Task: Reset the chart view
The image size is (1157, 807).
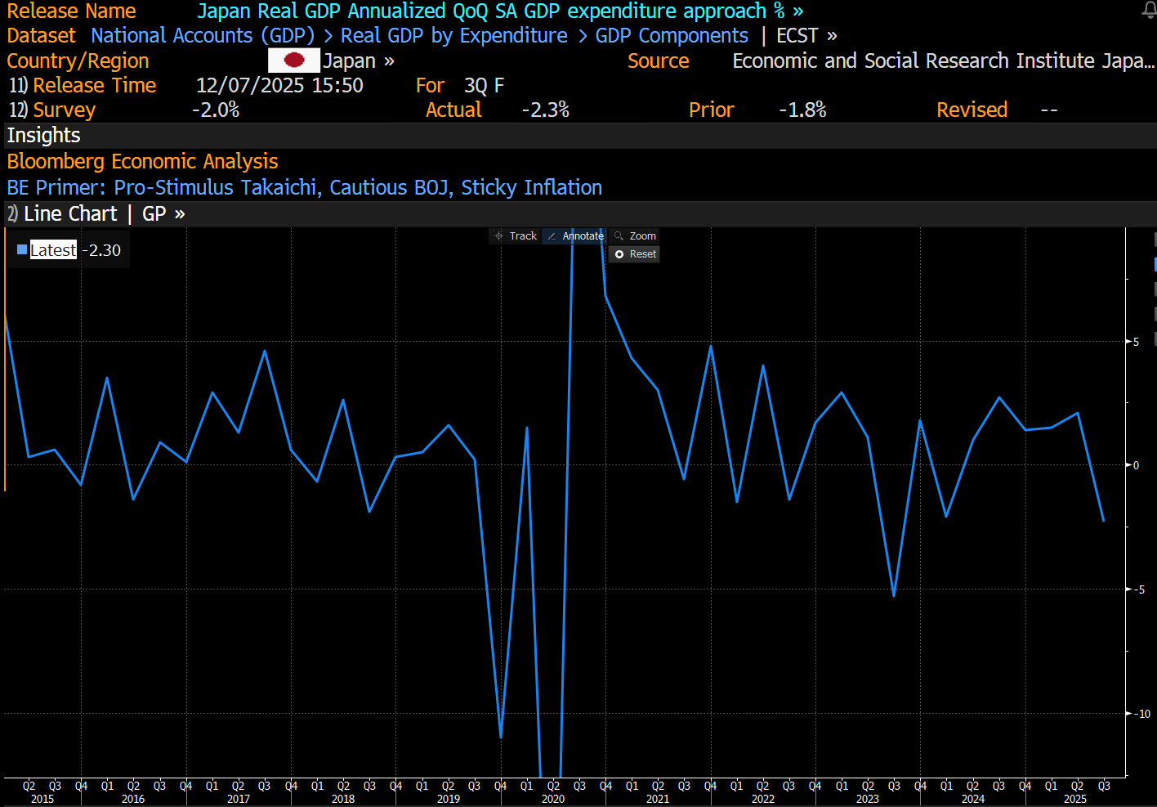Action: [635, 254]
